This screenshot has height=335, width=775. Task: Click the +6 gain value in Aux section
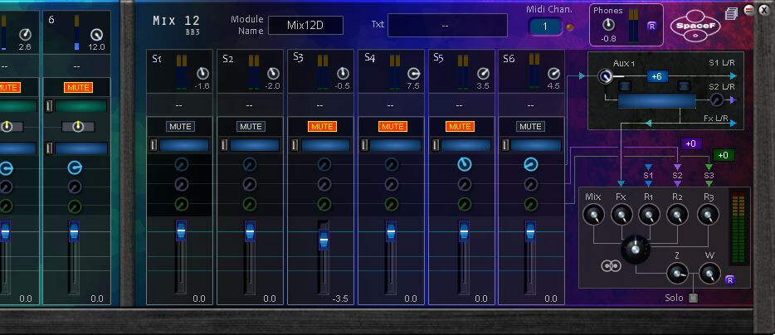tap(656, 76)
